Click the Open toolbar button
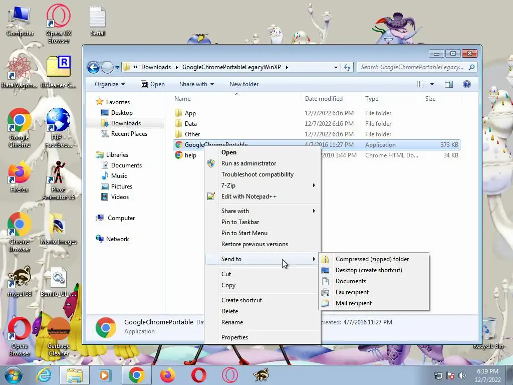The image size is (513, 385). coord(153,84)
